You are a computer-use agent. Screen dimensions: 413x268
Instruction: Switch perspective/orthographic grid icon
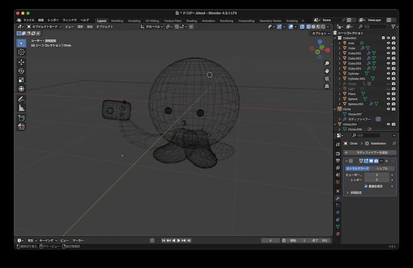(327, 86)
